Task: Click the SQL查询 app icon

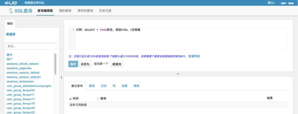Action: 11,11
